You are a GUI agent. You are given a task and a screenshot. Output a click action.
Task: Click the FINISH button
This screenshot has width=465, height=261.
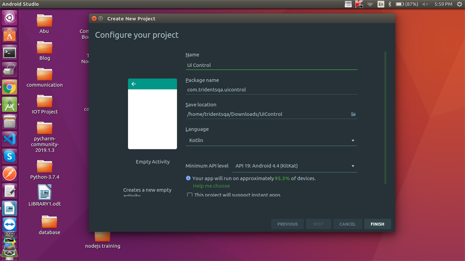[x=377, y=224]
